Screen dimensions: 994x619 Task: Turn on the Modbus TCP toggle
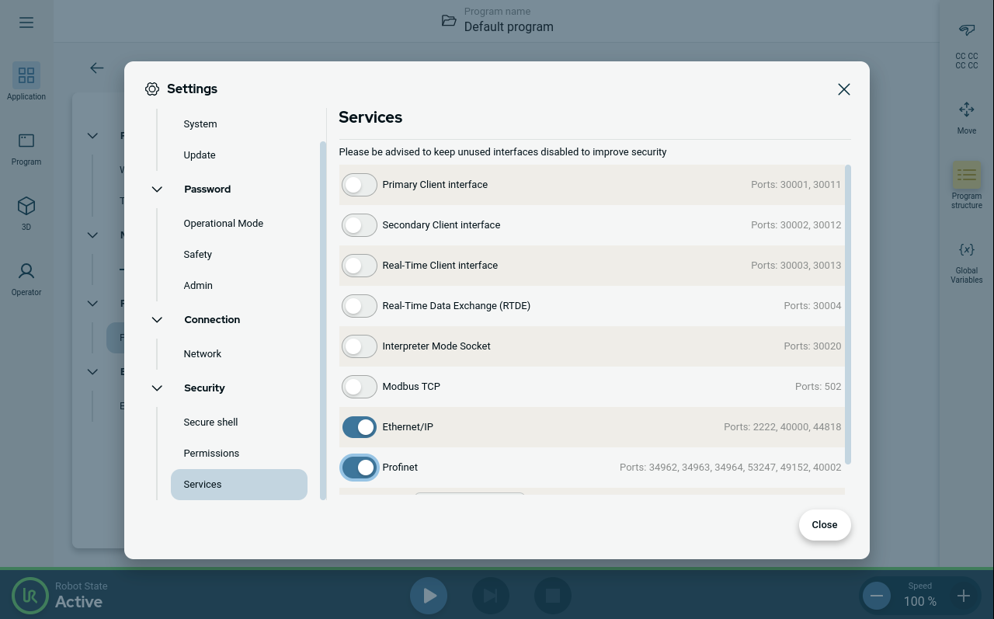(360, 387)
